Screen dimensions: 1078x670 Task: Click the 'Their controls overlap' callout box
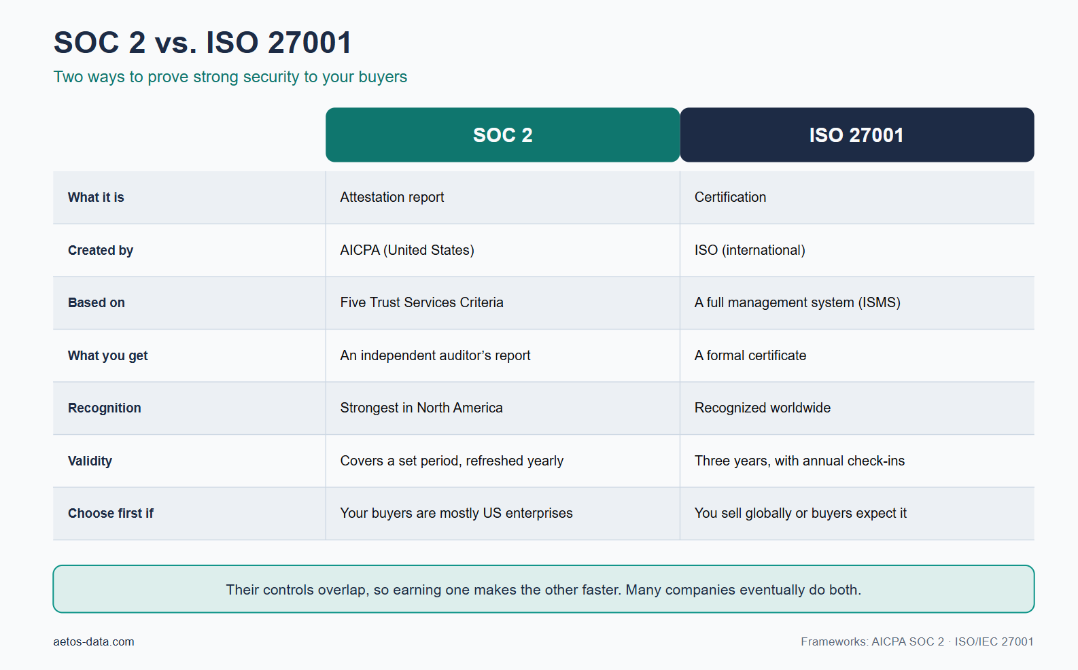[x=544, y=589]
